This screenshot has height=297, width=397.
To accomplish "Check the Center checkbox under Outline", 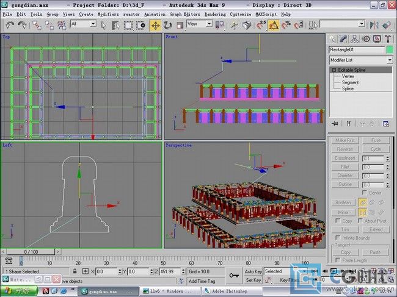I will [x=365, y=193].
